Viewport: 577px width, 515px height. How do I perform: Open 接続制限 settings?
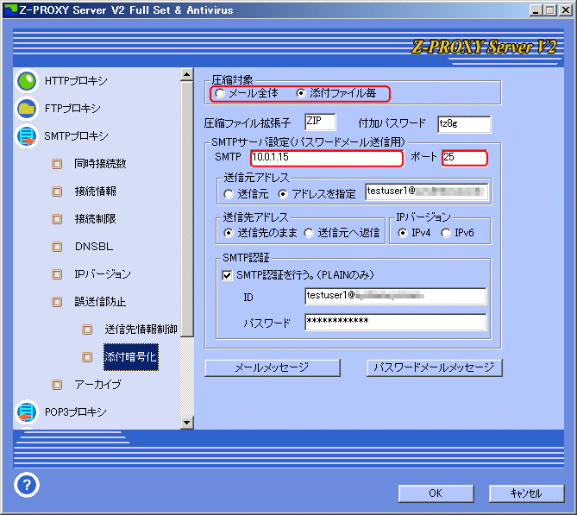click(96, 219)
